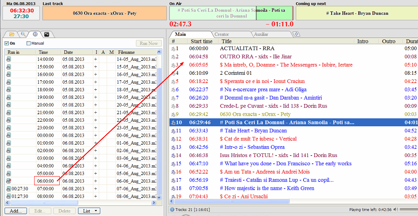The width and height of the screenshot is (418, 216).
Task: Click the On Air track progress bar
Action: click(x=231, y=13)
